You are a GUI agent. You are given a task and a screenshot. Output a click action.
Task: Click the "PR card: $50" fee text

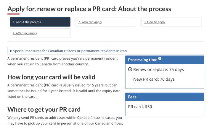140,107
